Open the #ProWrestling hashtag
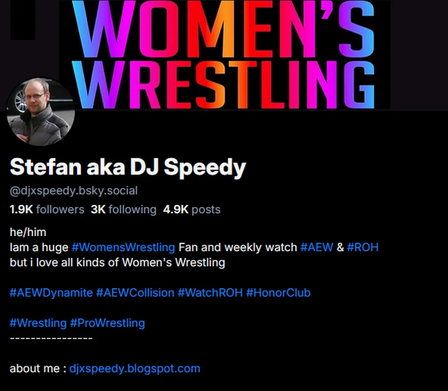This screenshot has height=391, width=448. tap(107, 323)
